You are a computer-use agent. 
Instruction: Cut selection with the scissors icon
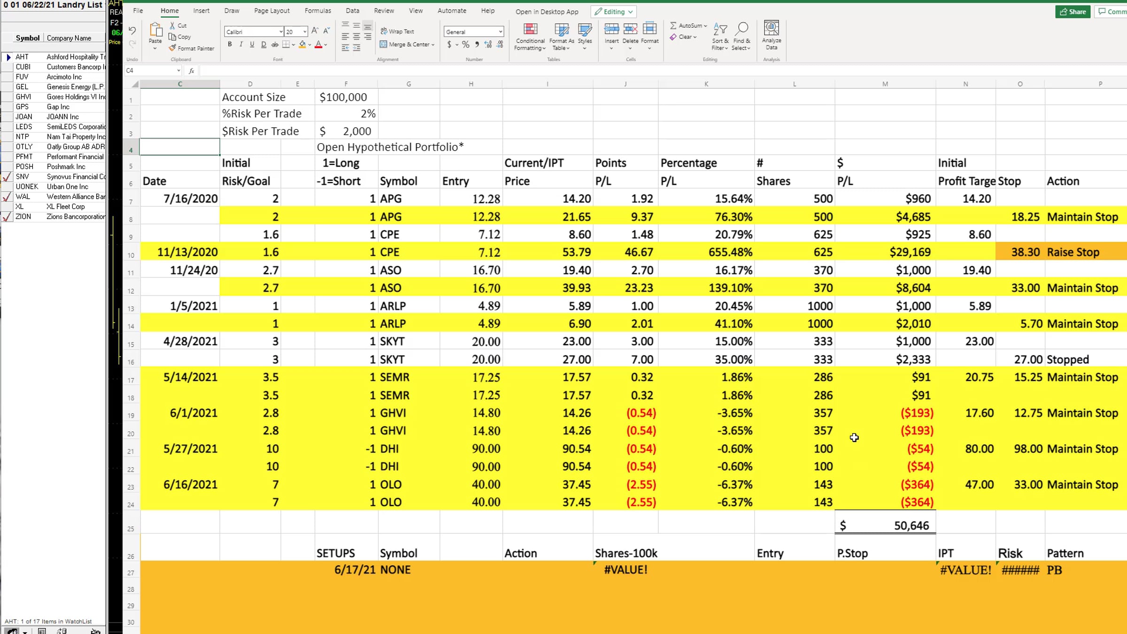(x=172, y=25)
